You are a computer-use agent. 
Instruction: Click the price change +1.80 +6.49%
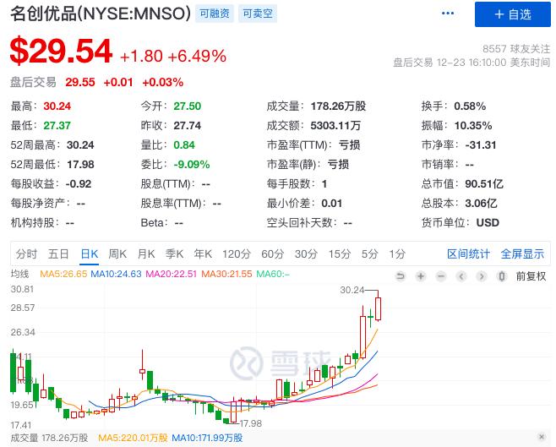point(173,57)
